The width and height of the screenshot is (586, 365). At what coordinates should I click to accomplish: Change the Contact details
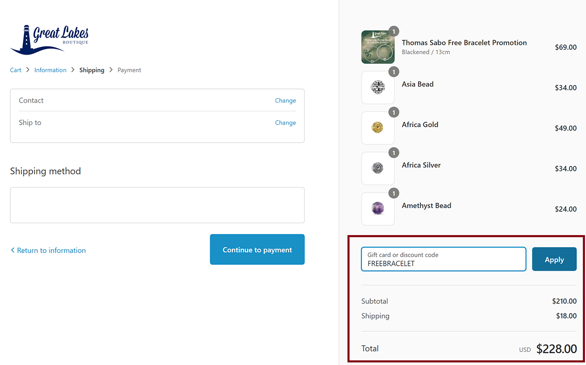(x=285, y=101)
